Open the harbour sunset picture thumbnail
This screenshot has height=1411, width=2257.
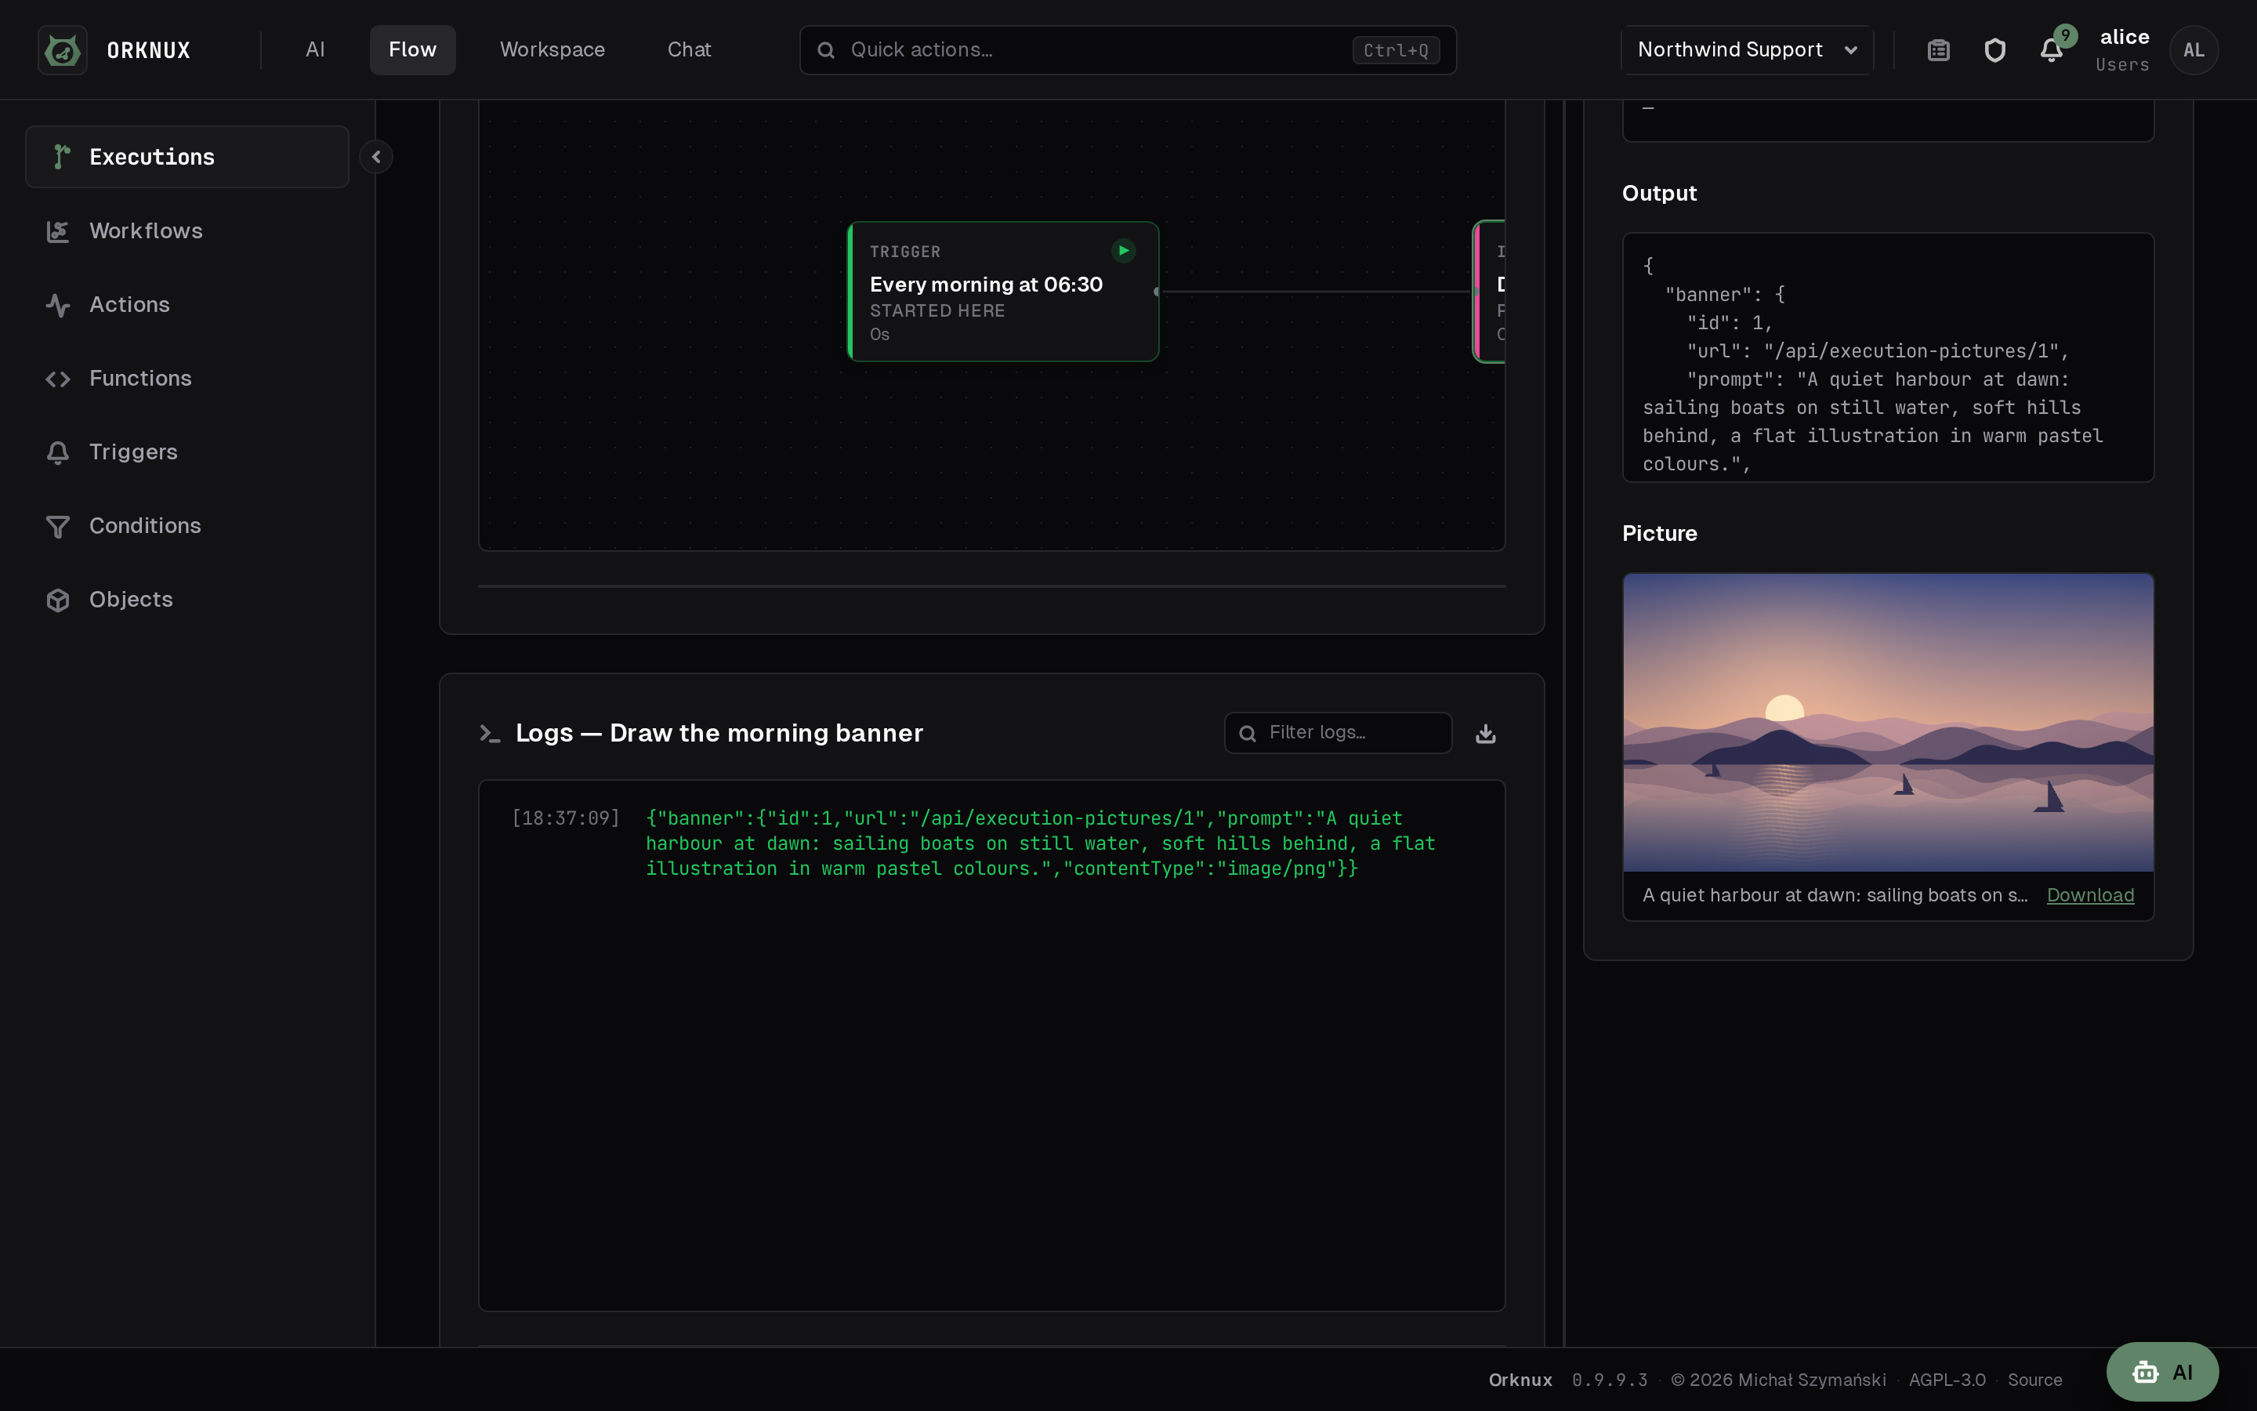coord(1888,722)
